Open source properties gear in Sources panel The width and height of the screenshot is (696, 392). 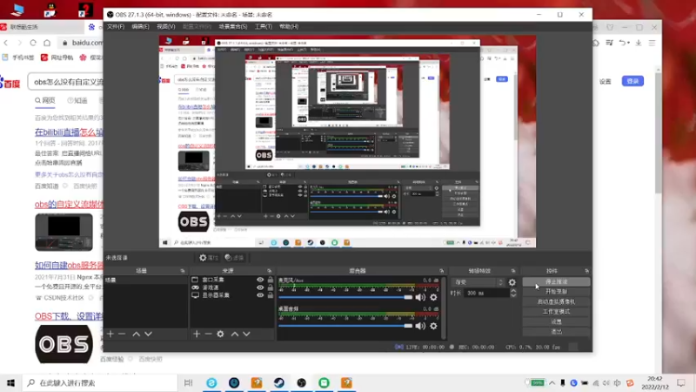pyautogui.click(x=221, y=334)
